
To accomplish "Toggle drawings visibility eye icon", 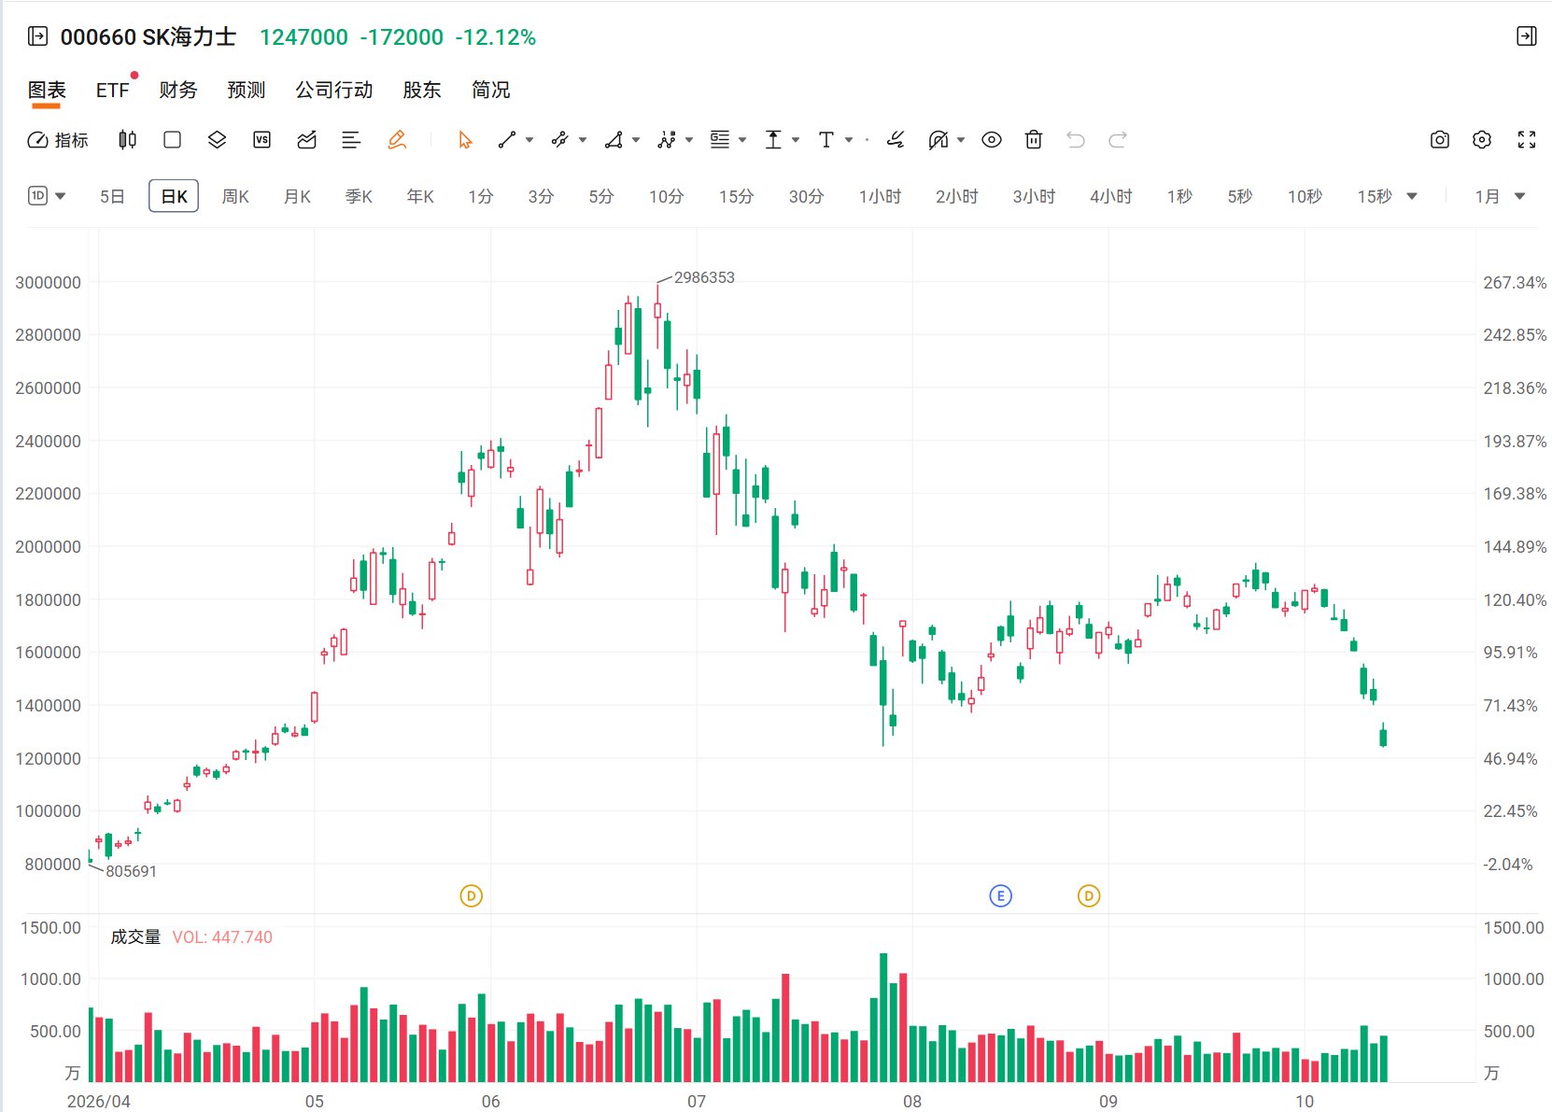I will (x=992, y=140).
